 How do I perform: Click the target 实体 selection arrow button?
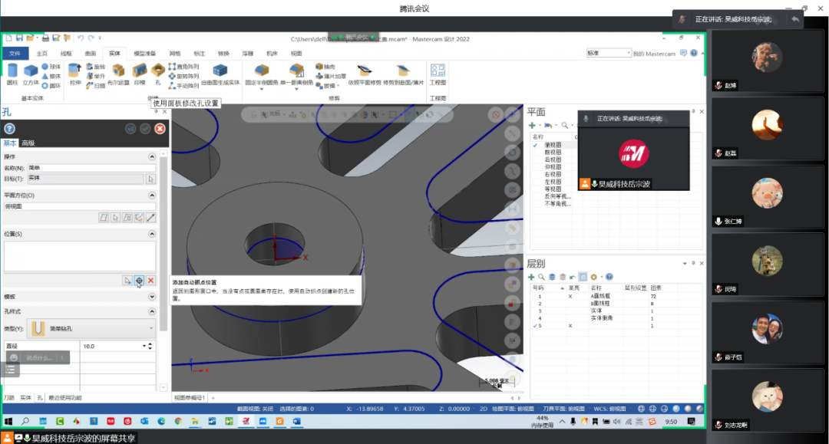[x=150, y=179]
